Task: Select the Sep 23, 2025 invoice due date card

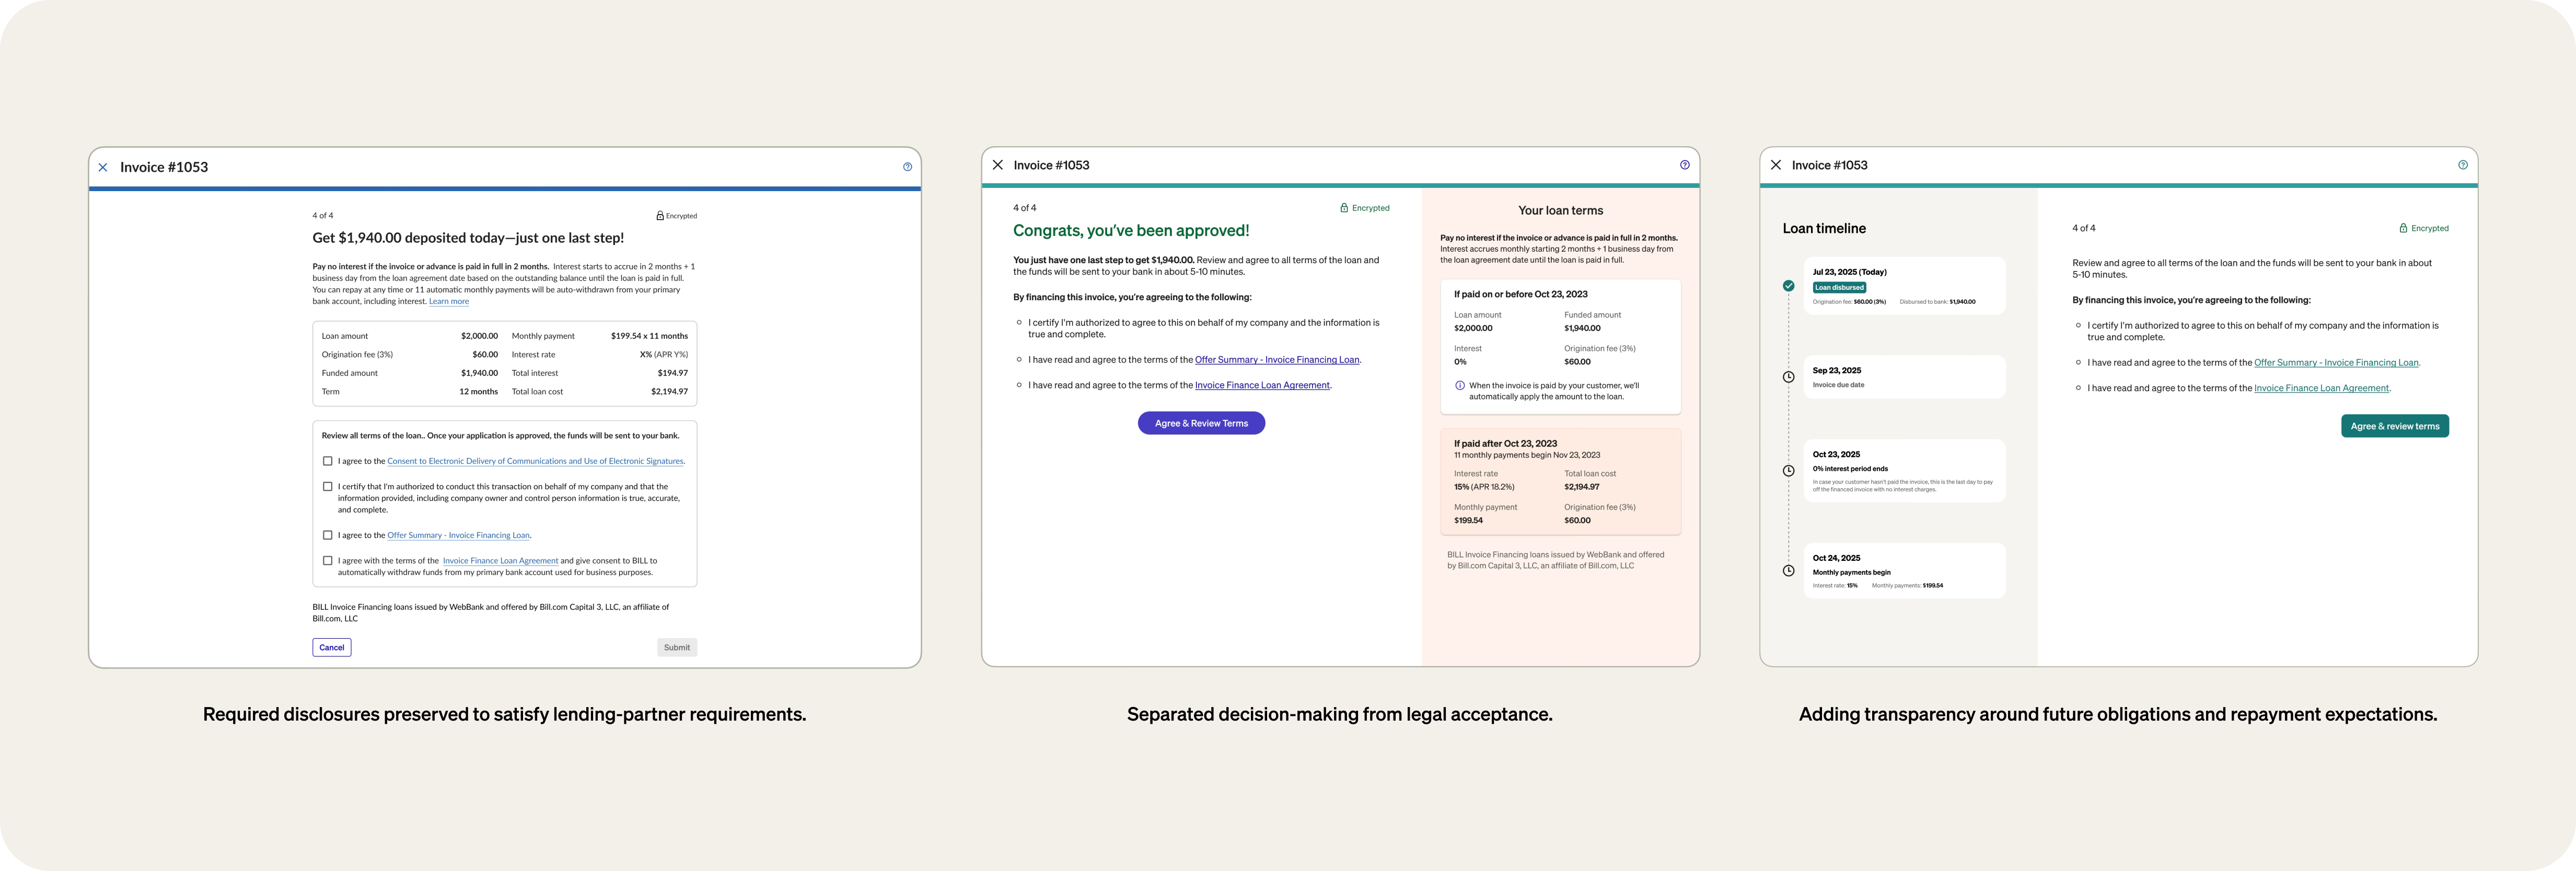Action: tap(1904, 376)
